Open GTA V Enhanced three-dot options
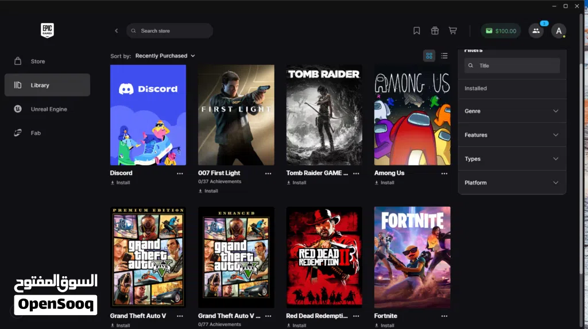 (268, 316)
